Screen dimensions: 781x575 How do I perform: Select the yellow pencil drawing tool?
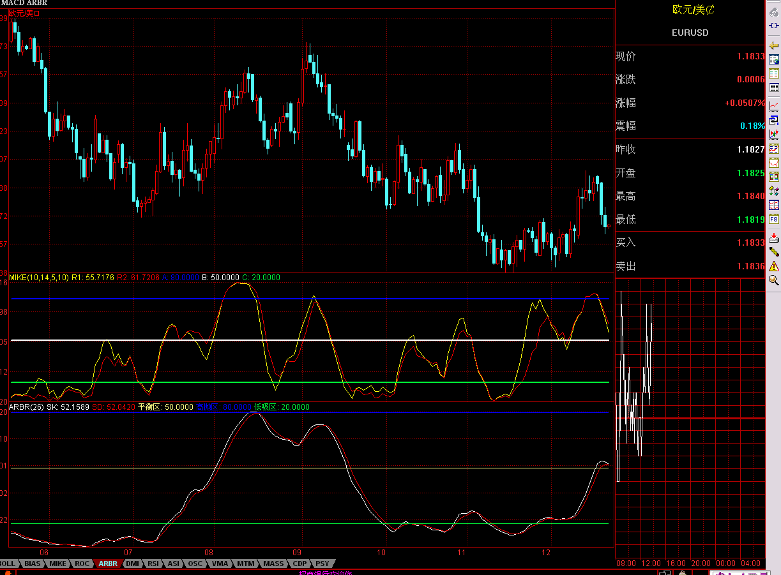pyautogui.click(x=773, y=251)
